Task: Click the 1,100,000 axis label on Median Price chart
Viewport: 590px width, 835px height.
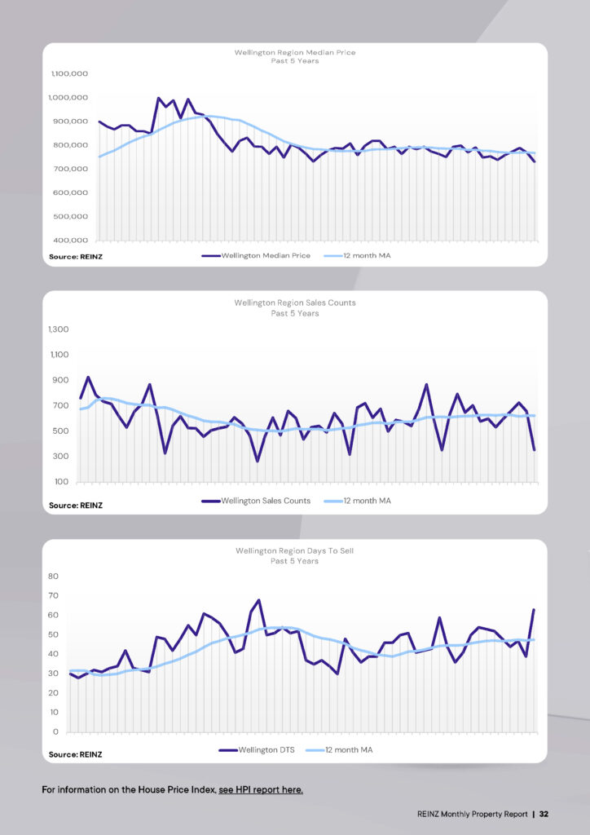Action: [69, 74]
